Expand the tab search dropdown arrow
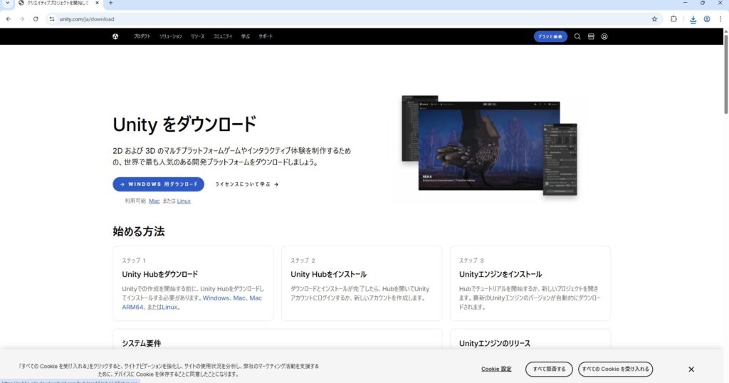 click(x=7, y=3)
